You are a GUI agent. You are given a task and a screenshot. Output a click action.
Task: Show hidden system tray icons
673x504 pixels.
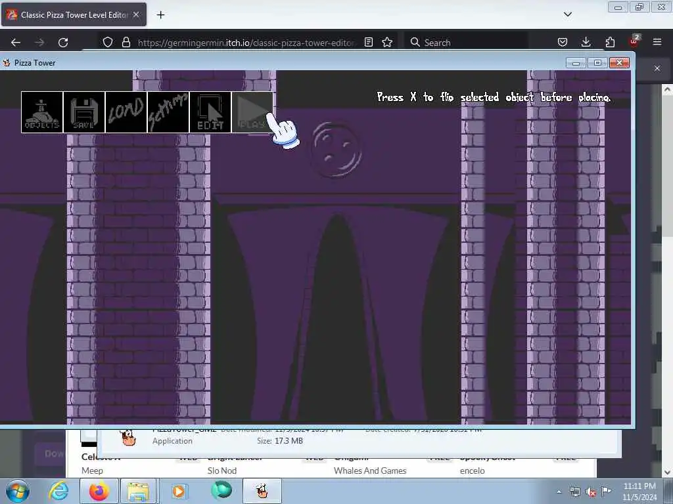[x=559, y=492]
